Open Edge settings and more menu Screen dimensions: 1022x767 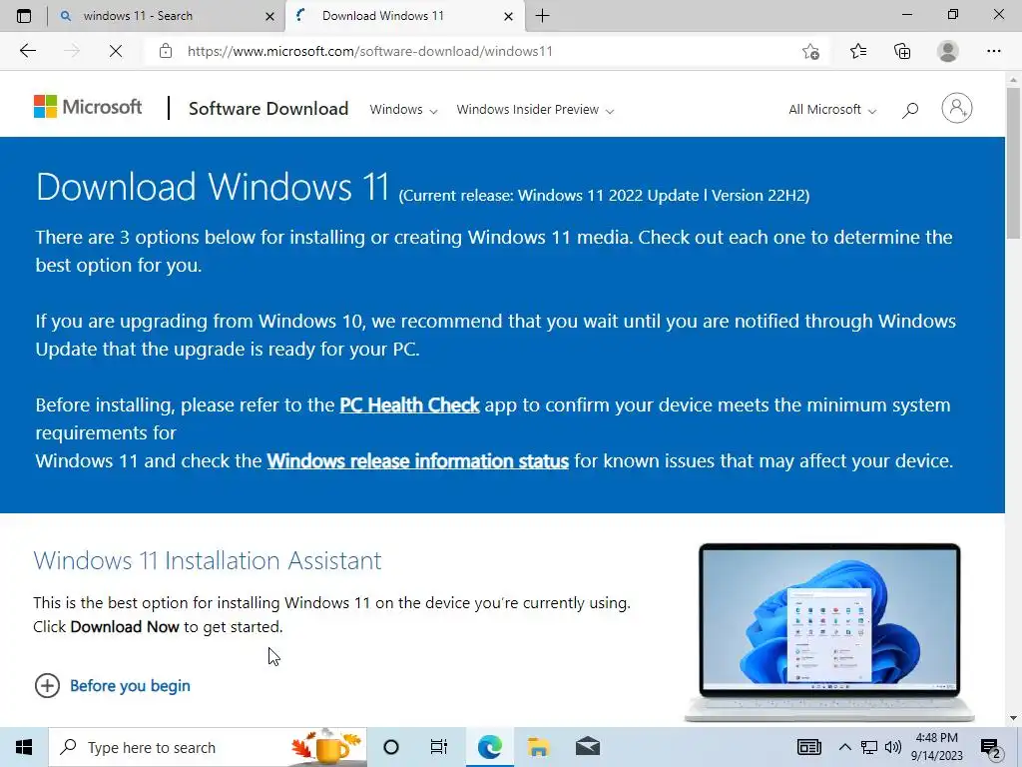click(x=993, y=51)
